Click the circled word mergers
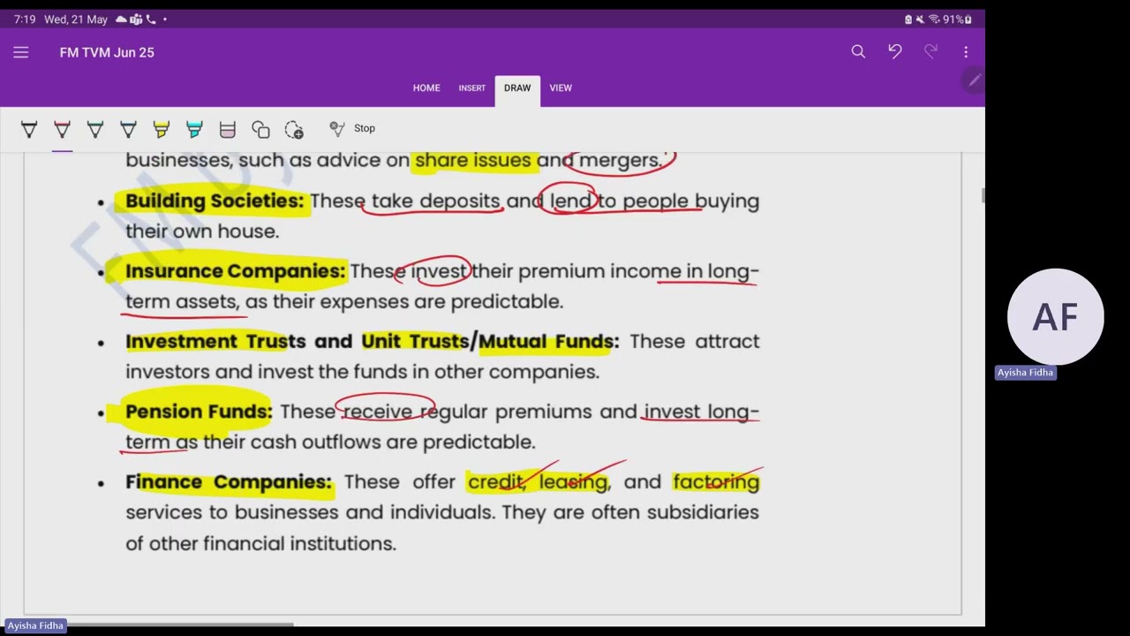The width and height of the screenshot is (1130, 636). (620, 161)
